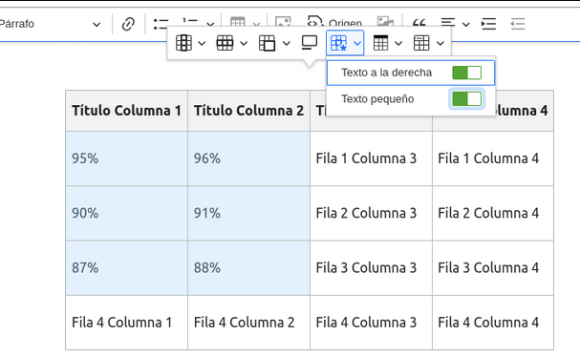The width and height of the screenshot is (580, 356).
Task: Click the increase indent icon
Action: (488, 24)
